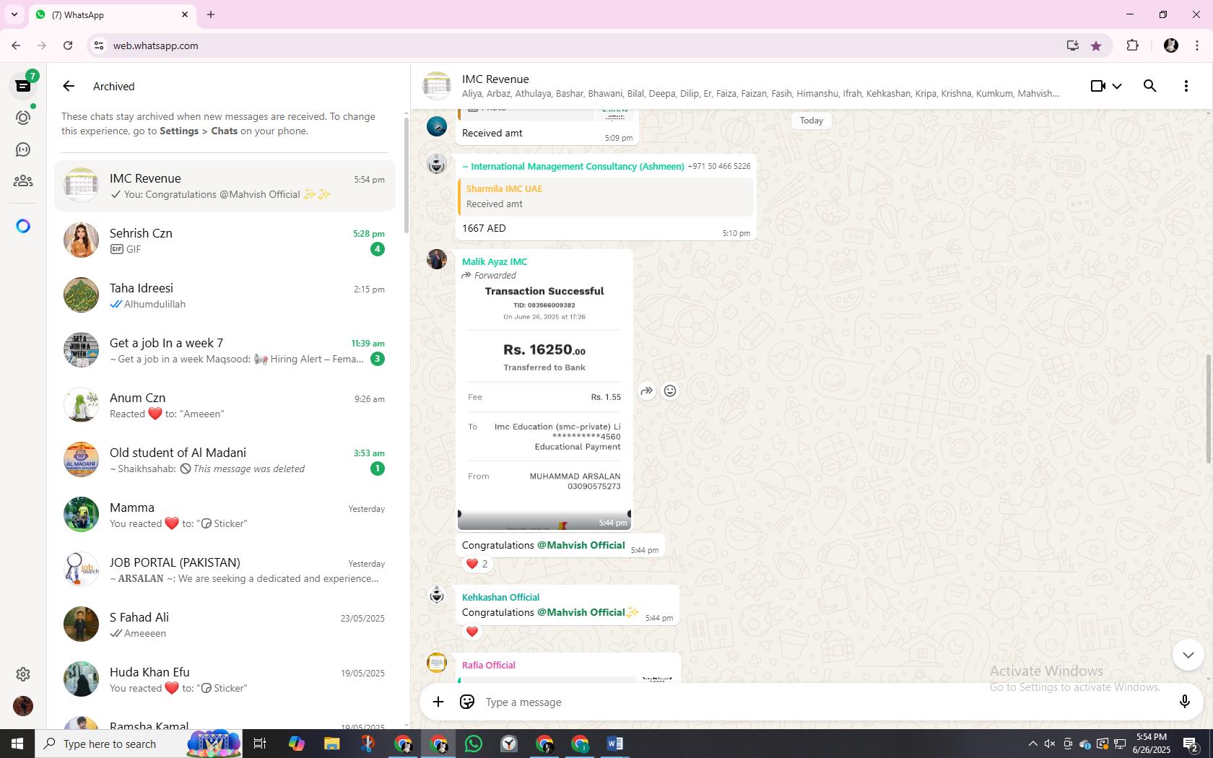Screen dimensions: 1213x758
Task: Click the Windows taskbar search box
Action: pyautogui.click(x=139, y=744)
